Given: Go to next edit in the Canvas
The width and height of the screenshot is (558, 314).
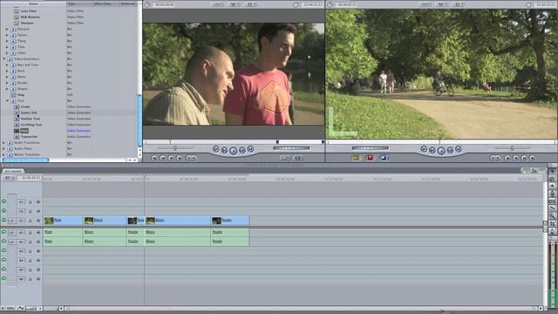Looking at the screenshot, I should click(x=459, y=149).
